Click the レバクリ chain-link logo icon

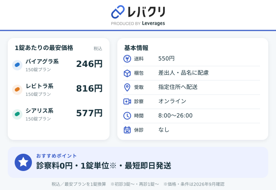118,12
